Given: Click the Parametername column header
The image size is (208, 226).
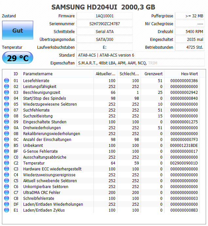Looking at the screenshot, I should [57, 74].
